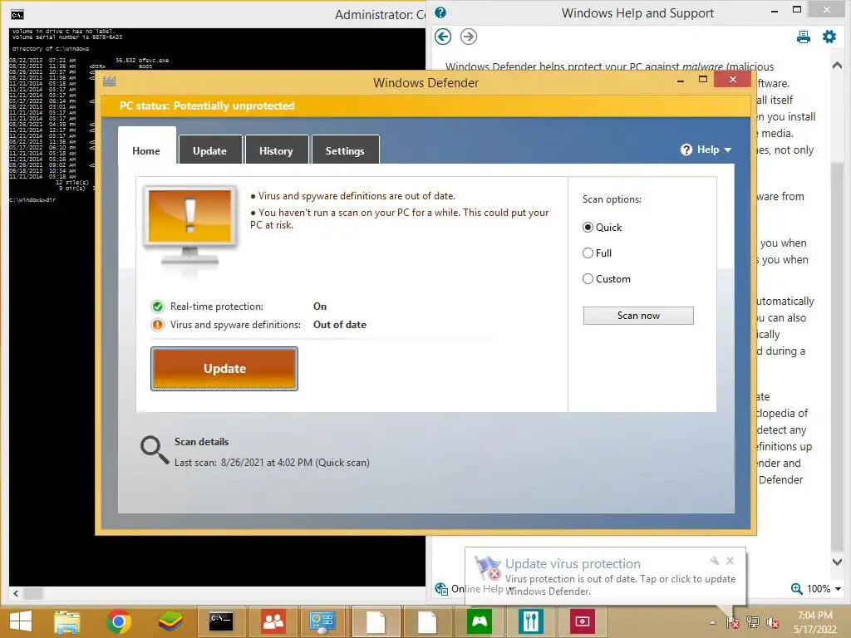Image resolution: width=851 pixels, height=638 pixels.
Task: Click the Scan details magnifier icon
Action: [x=155, y=450]
